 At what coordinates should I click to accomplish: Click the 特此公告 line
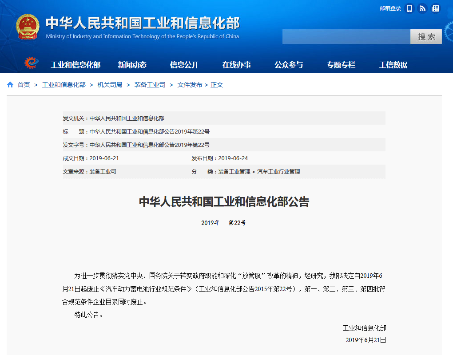(88, 315)
